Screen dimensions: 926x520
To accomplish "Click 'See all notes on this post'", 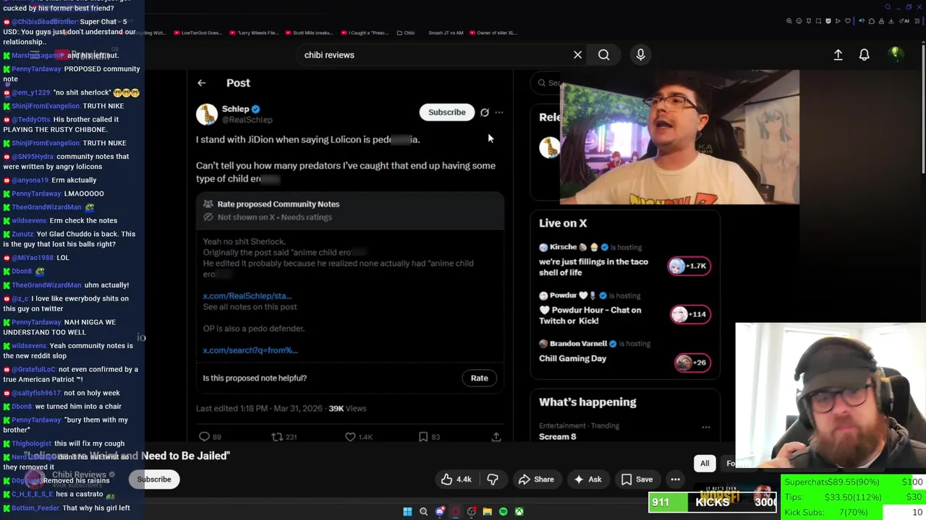I will [250, 307].
